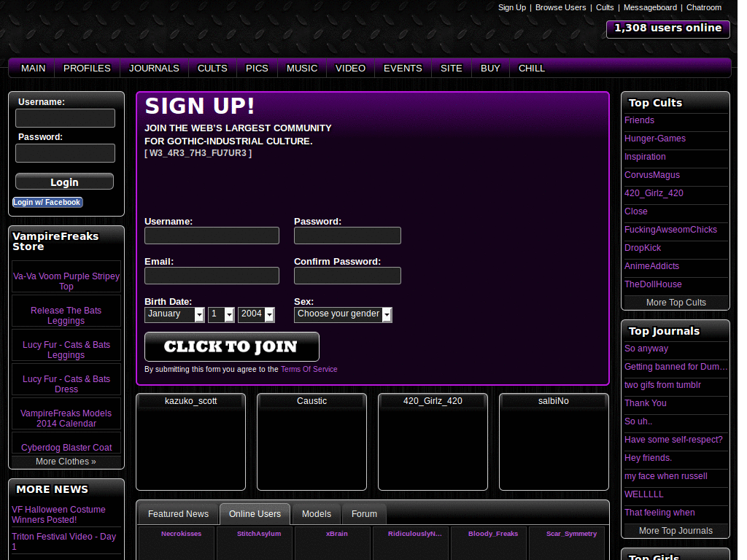This screenshot has height=560, width=747.
Task: Open the CorvusMagus cult link
Action: (x=652, y=175)
